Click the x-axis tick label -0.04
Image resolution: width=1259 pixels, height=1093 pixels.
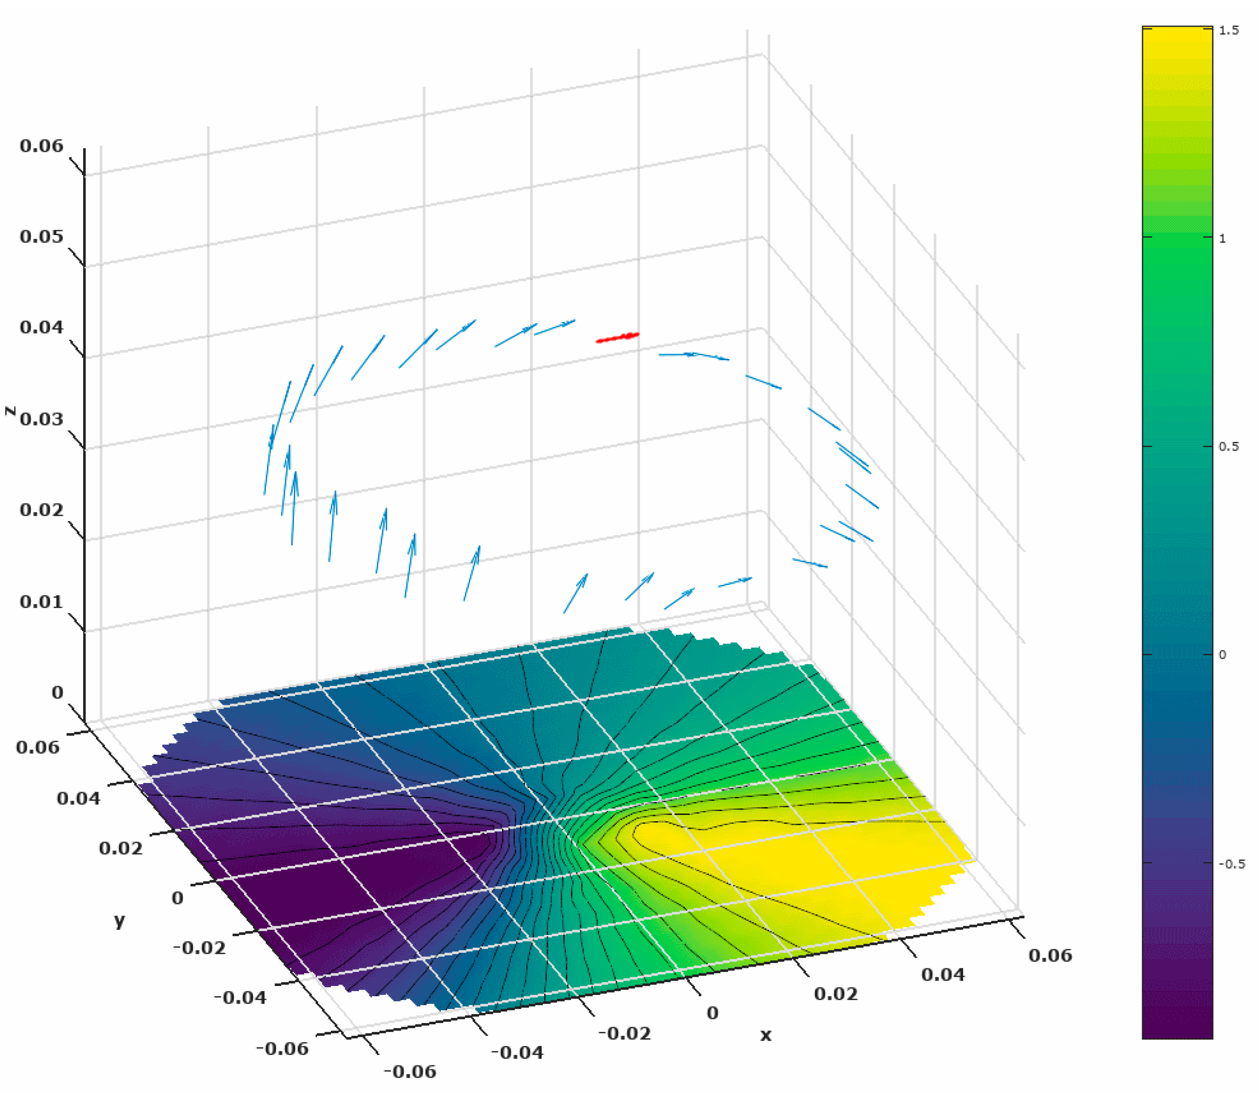coord(517,1053)
